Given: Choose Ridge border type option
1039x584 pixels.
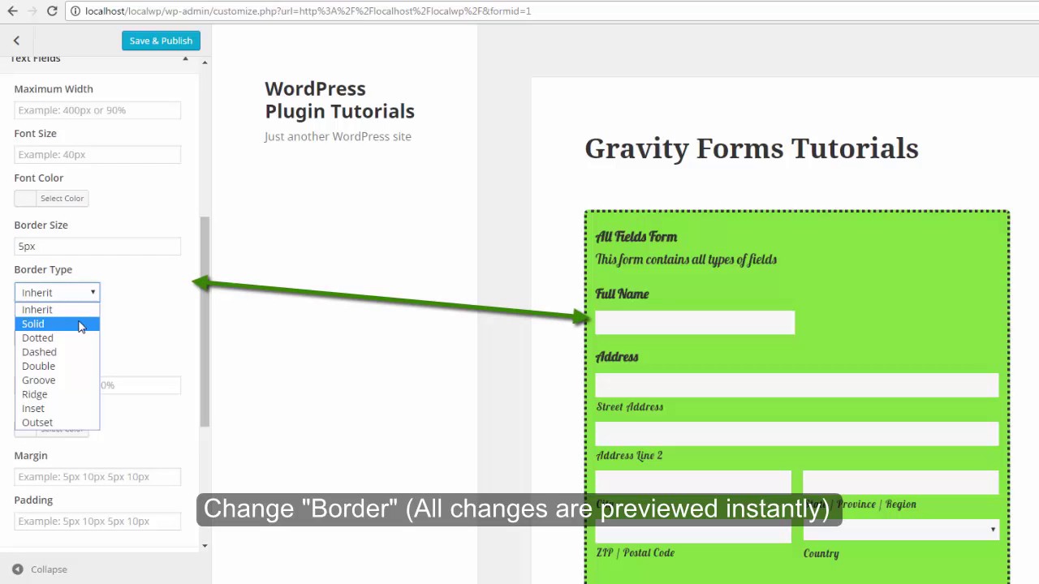Looking at the screenshot, I should tap(57, 394).
